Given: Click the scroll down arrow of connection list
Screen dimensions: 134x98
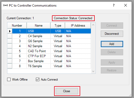Looking at the screenshot, I should (x=93, y=71).
